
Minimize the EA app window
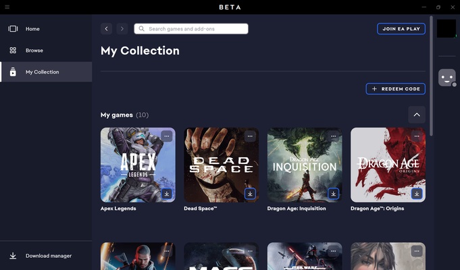(424, 7)
